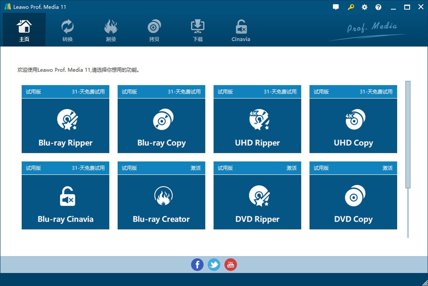Open the Facebook page icon
Screen dimensions: 428x286
[197, 265]
